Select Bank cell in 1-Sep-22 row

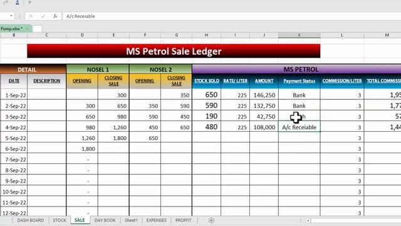pos(299,95)
